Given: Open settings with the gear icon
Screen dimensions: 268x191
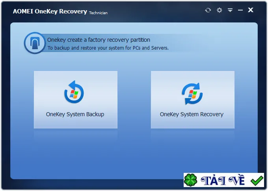Looking at the screenshot, I should (219, 10).
